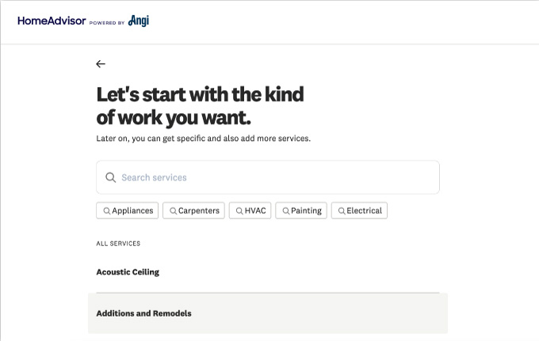Screen dimensions: 539x341
Task: Click the ALL SERVICES section label
Action: click(118, 244)
